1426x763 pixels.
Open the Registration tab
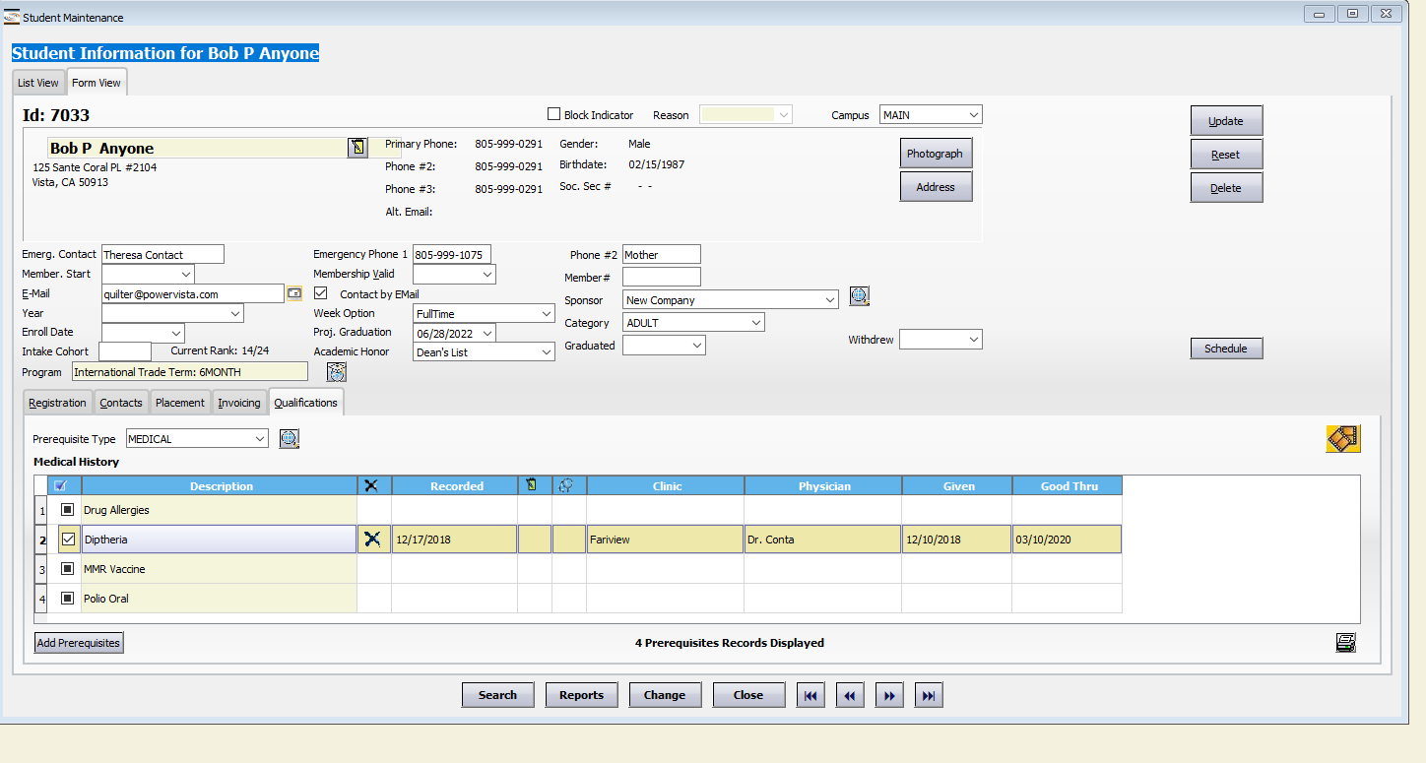click(x=57, y=403)
